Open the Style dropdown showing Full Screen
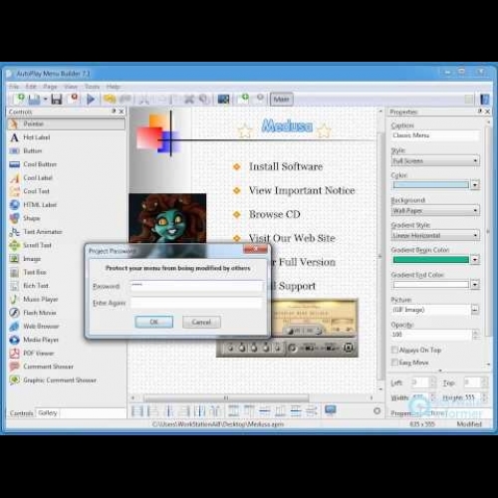The image size is (498, 498). (x=435, y=161)
